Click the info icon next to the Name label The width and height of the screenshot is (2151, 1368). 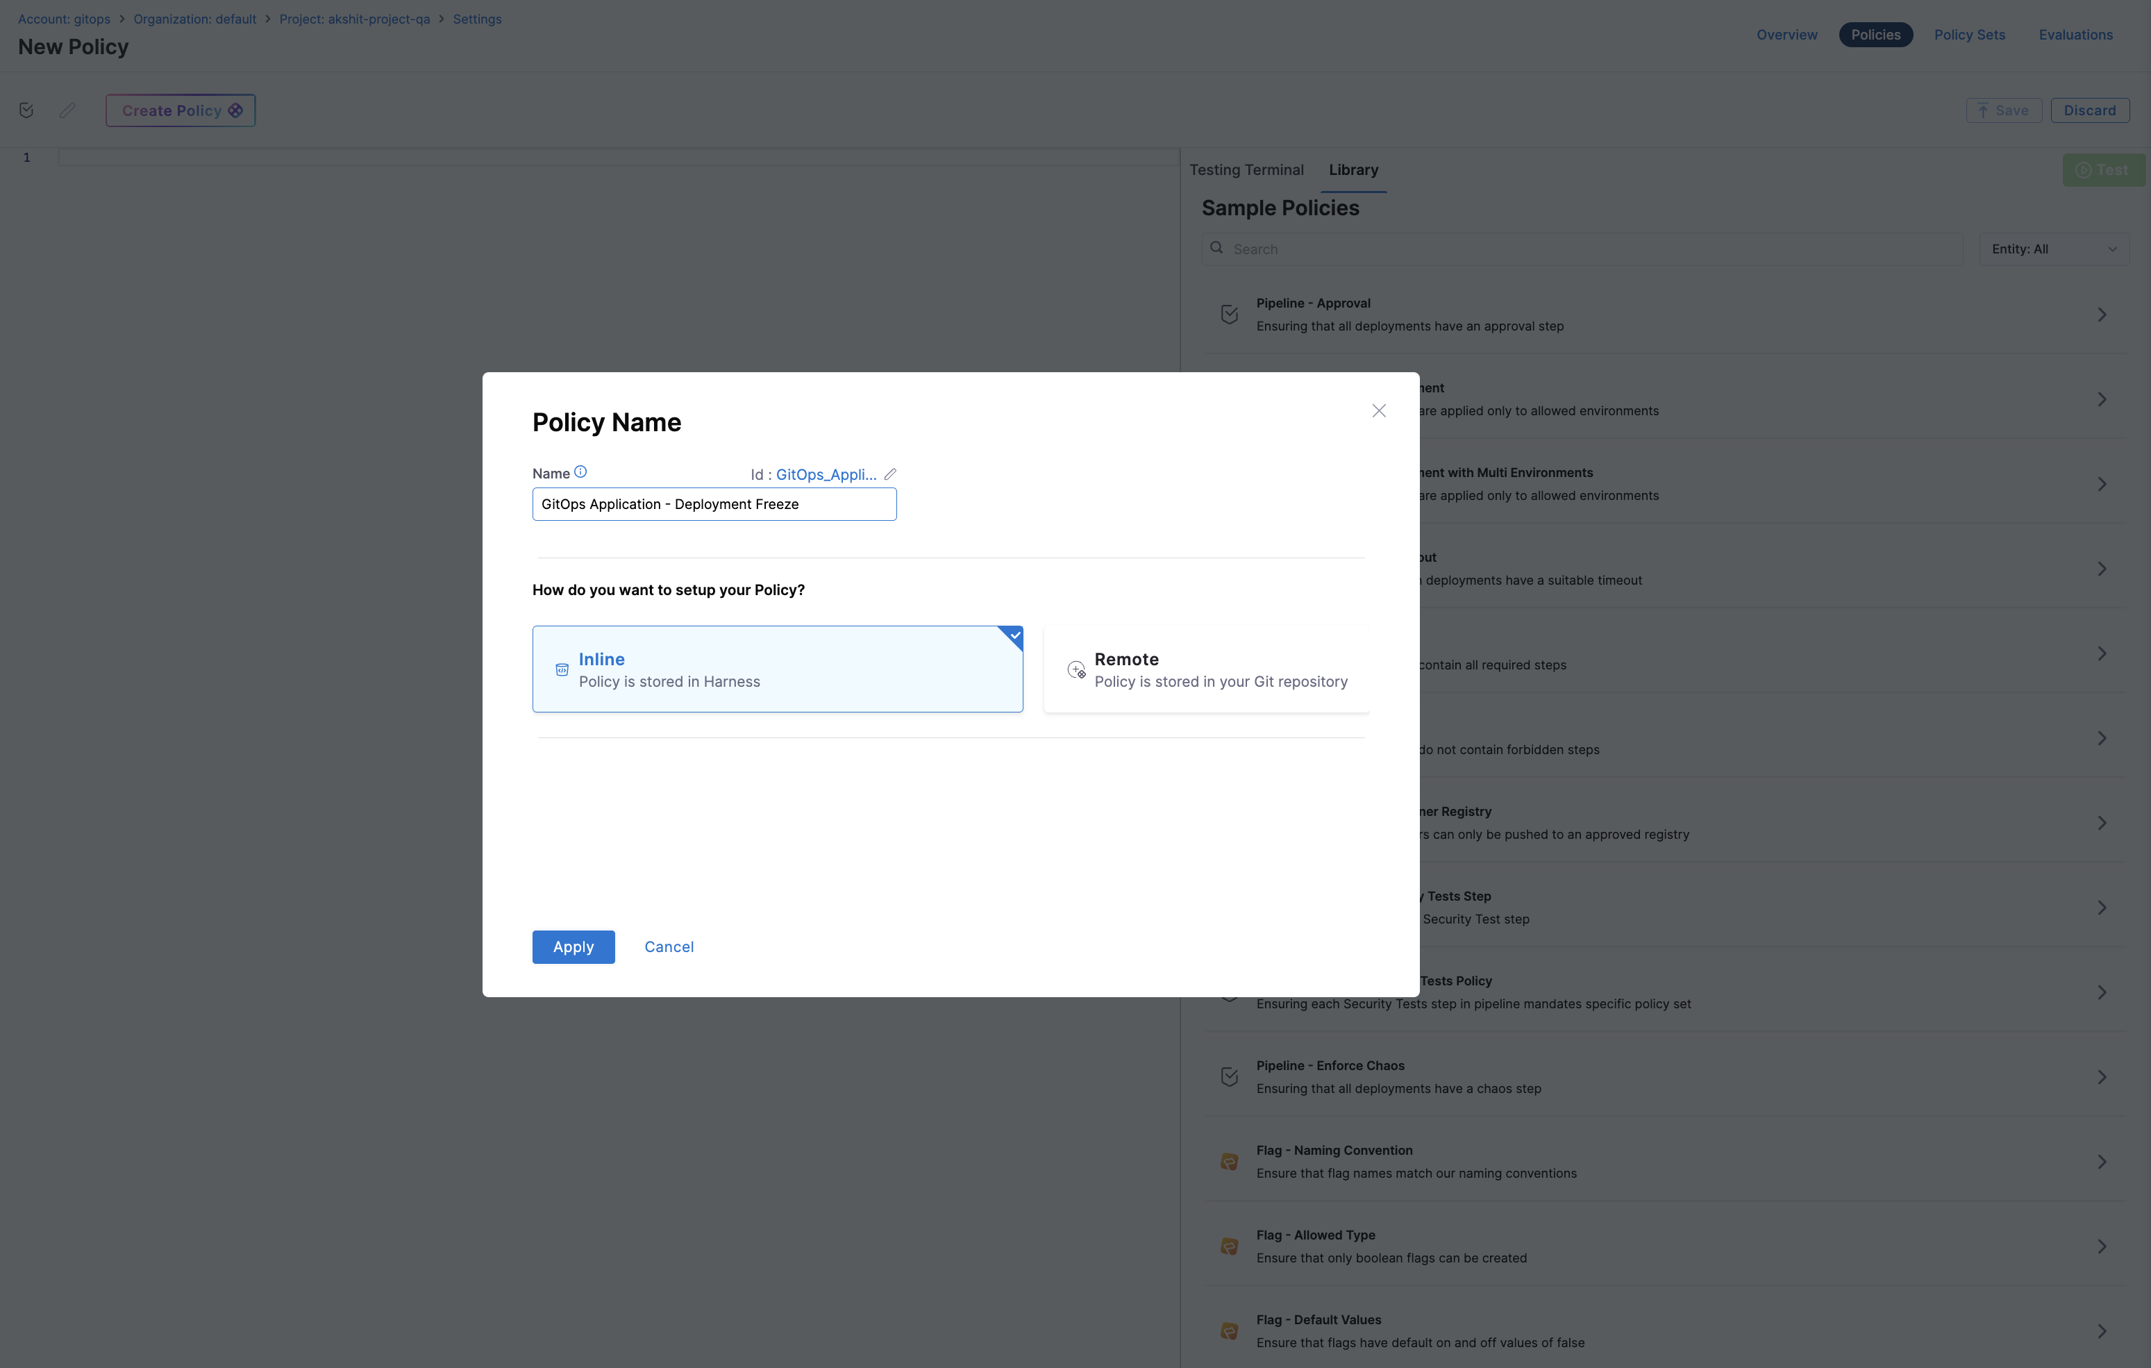(580, 471)
